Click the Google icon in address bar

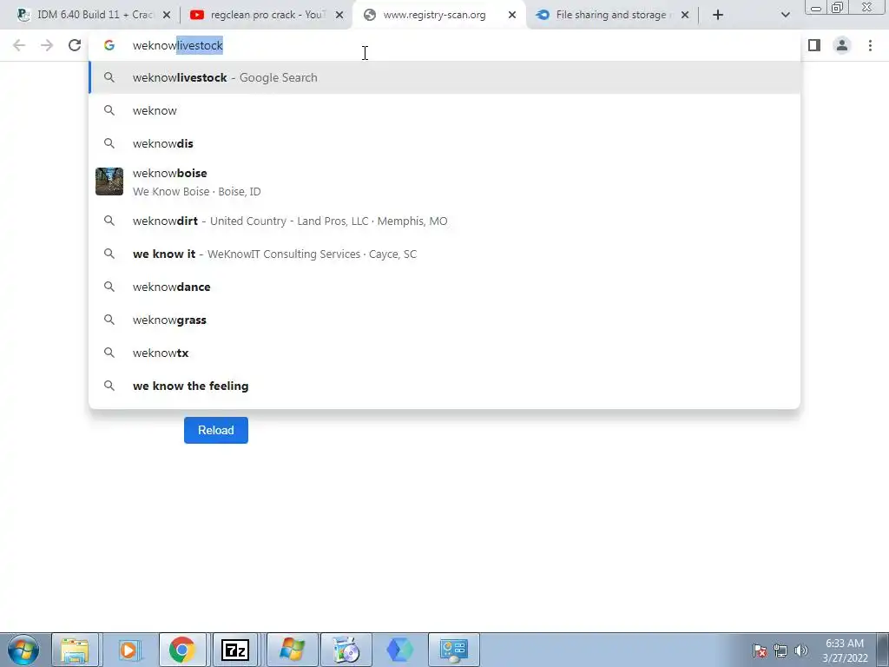(x=109, y=45)
